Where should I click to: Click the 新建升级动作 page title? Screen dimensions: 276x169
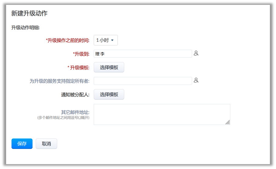pos(29,13)
